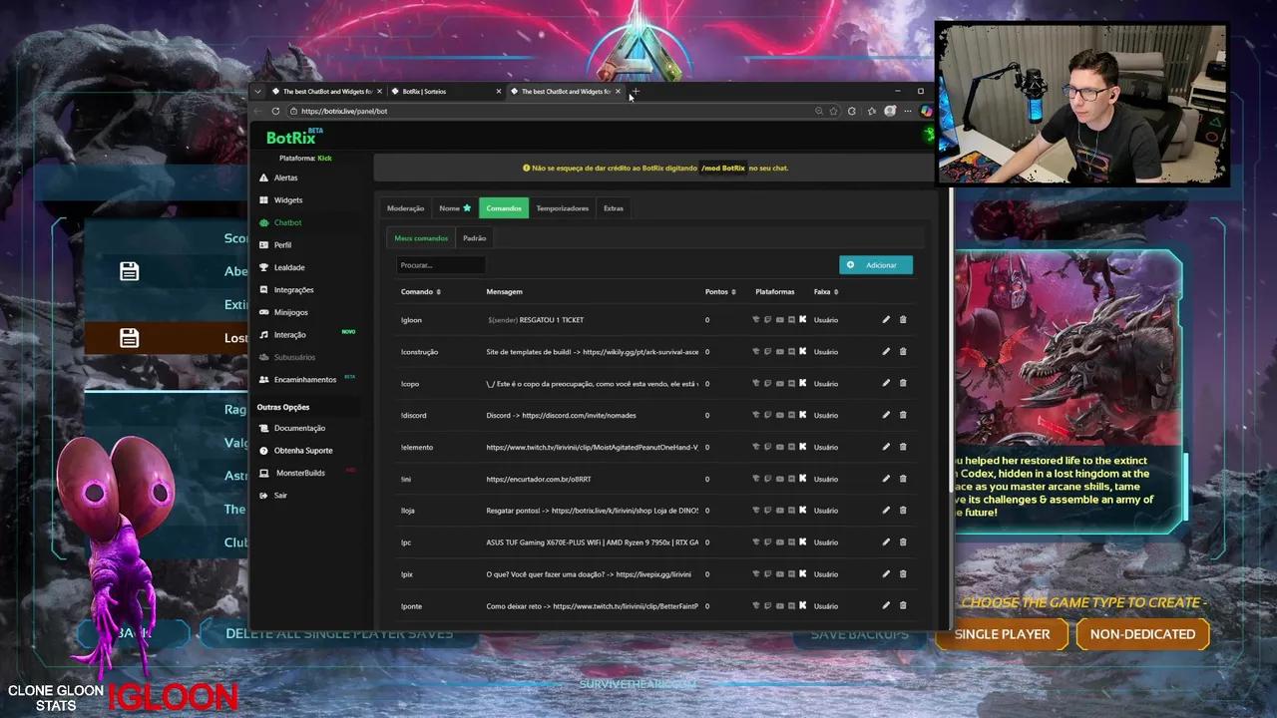Click the green Adicionar button
The height and width of the screenshot is (718, 1277).
[875, 264]
